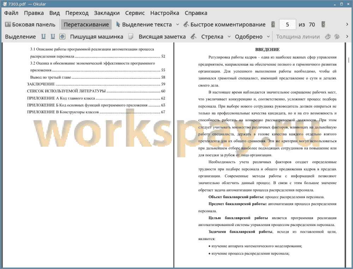Click the Вывод по третьей главе contents line

(97, 77)
